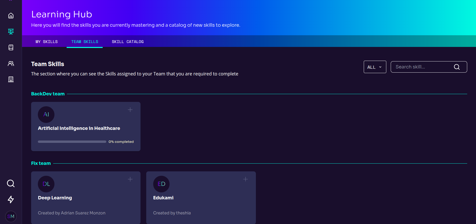Select the Team Skills tab
Image resolution: width=476 pixels, height=224 pixels.
(85, 42)
